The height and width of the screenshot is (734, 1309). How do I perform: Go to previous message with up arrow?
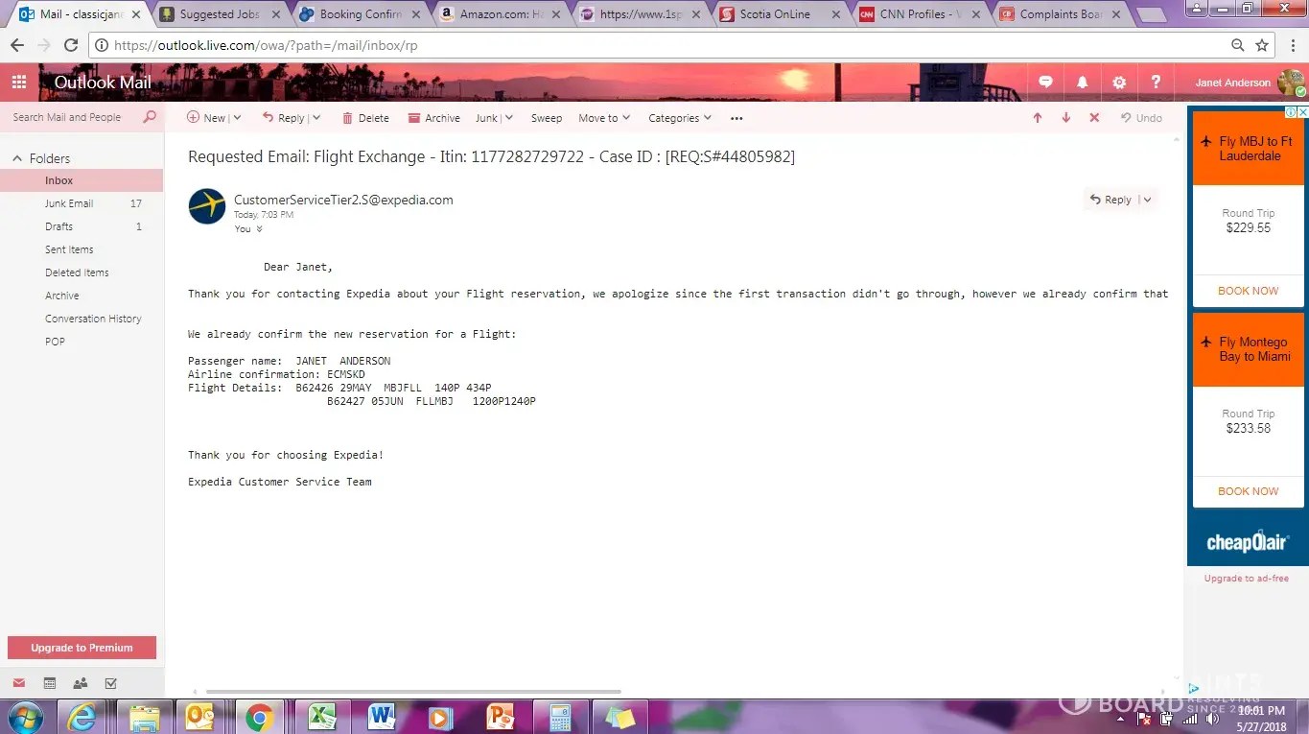[1038, 118]
